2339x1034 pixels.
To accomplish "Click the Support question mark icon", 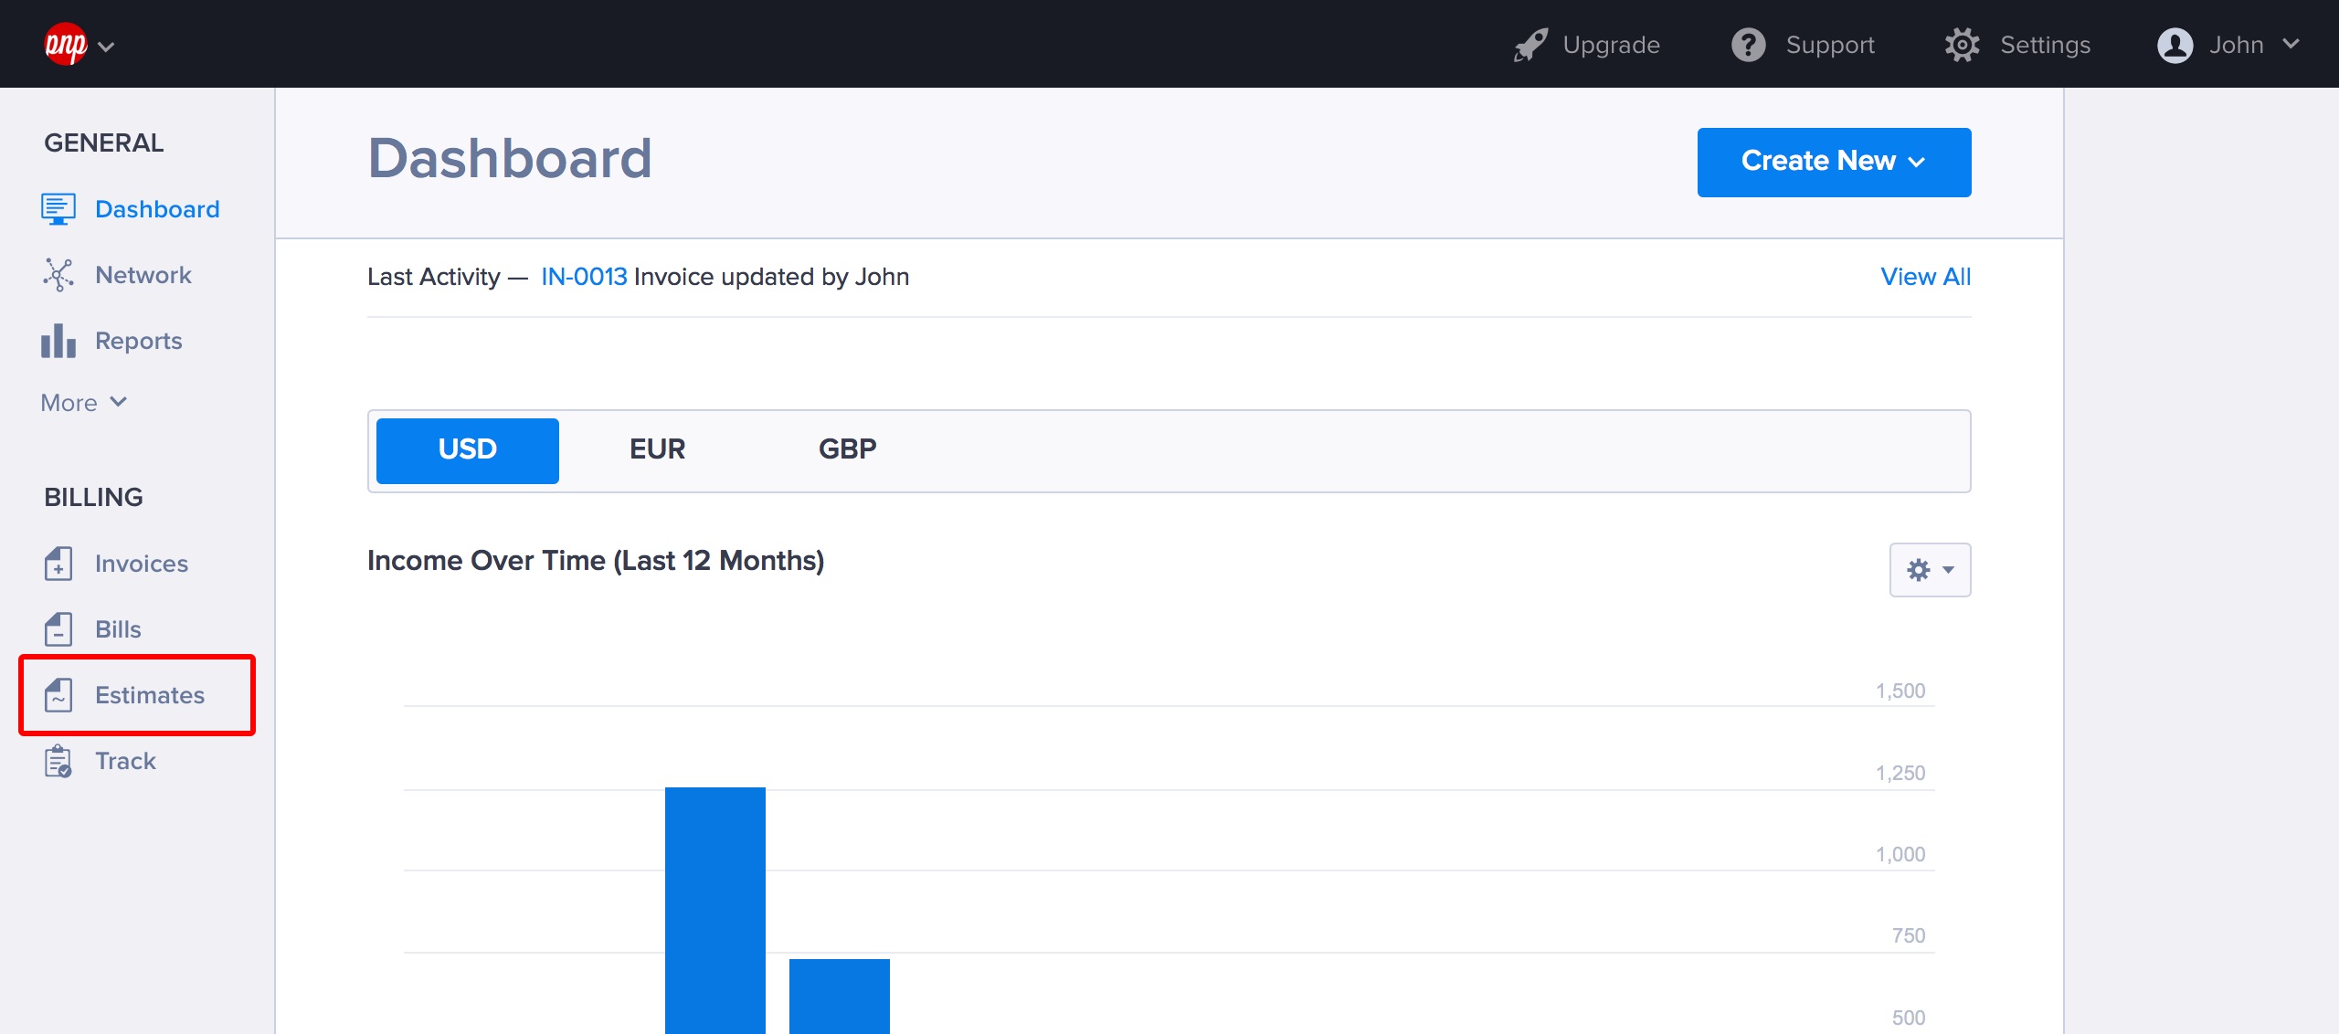I will (x=1749, y=45).
